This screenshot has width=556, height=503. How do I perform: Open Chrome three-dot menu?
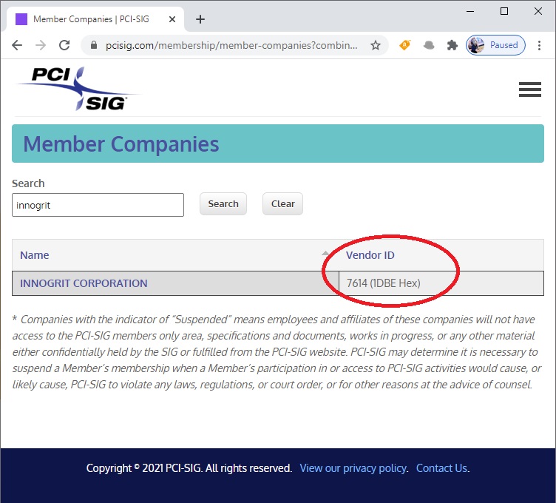click(540, 45)
